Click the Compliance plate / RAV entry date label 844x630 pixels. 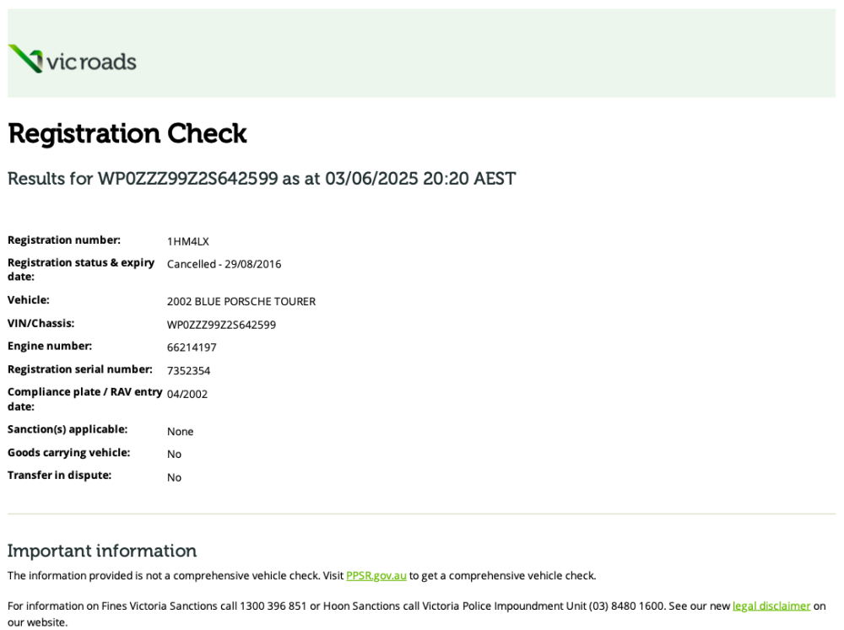(85, 399)
